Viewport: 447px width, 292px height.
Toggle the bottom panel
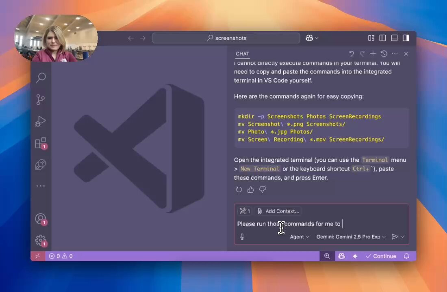tap(394, 38)
